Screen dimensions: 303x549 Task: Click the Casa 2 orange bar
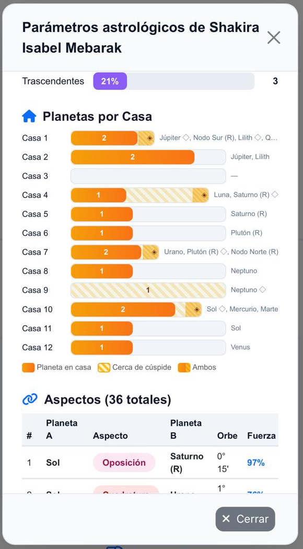tap(133, 157)
